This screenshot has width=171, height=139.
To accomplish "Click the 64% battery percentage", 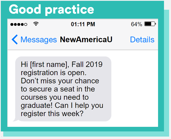I will 136,24.
